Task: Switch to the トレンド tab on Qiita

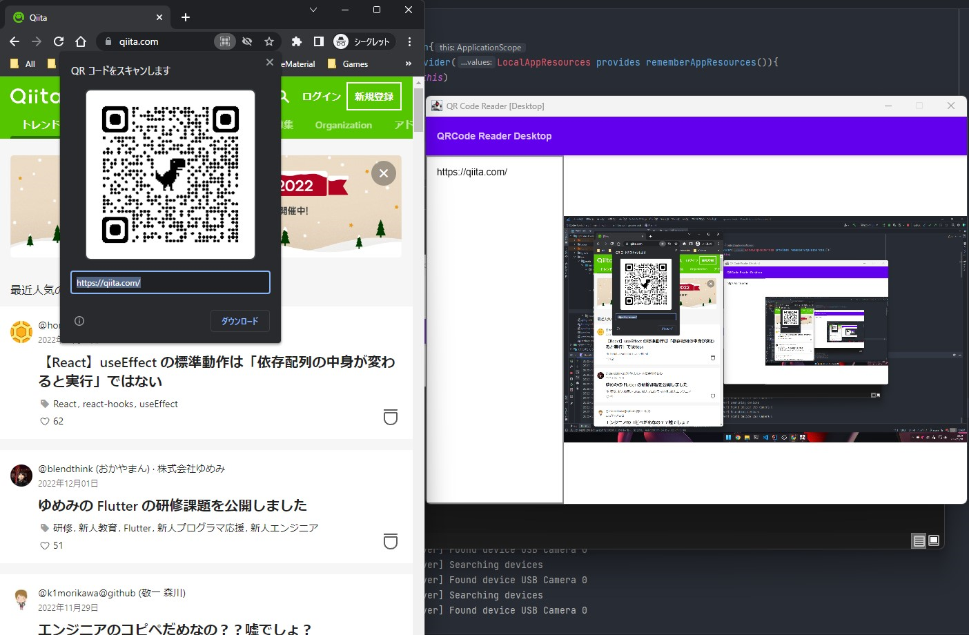Action: click(x=40, y=125)
